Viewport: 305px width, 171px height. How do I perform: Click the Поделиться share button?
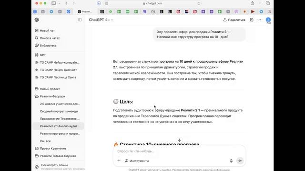234,20
